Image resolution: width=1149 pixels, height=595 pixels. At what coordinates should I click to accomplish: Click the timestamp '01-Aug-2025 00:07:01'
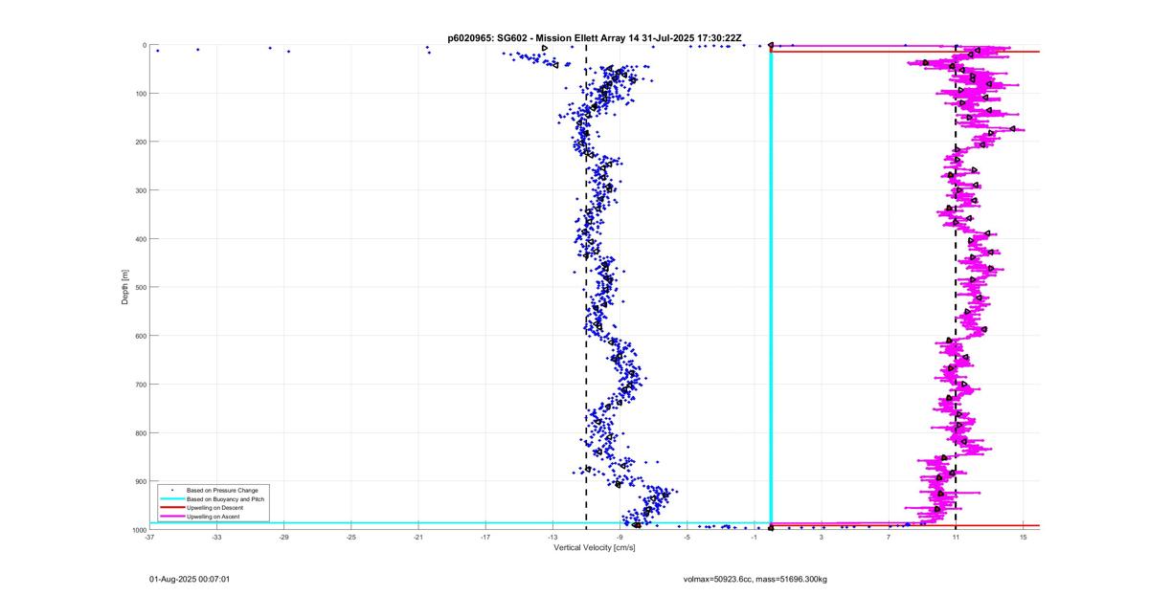coord(190,579)
